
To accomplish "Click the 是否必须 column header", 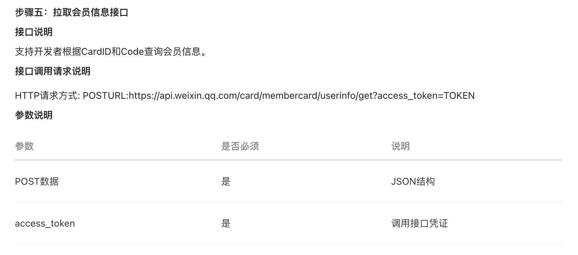I will pyautogui.click(x=240, y=146).
